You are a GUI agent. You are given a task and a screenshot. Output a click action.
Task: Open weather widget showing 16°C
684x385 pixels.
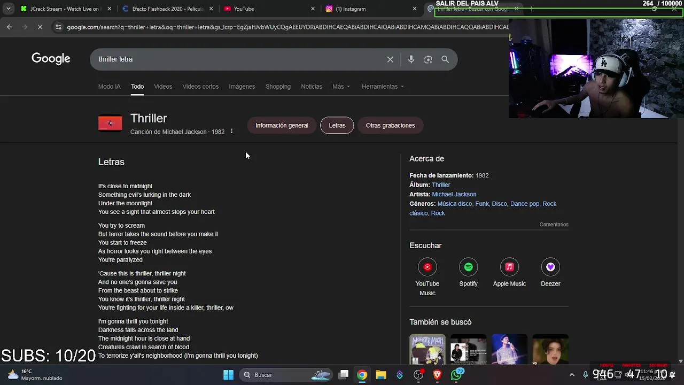pyautogui.click(x=35, y=375)
